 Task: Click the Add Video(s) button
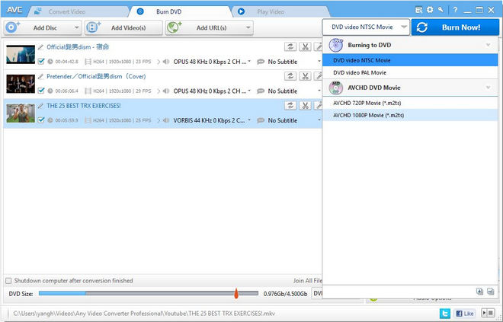tap(123, 27)
